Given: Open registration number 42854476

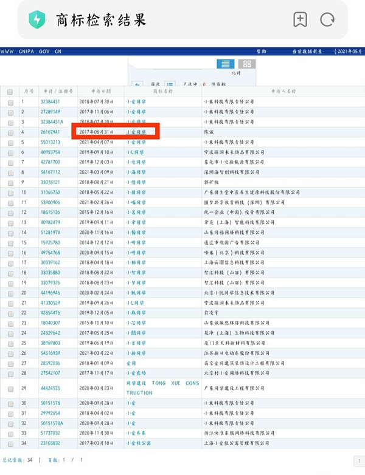Looking at the screenshot, I should coord(50,313).
